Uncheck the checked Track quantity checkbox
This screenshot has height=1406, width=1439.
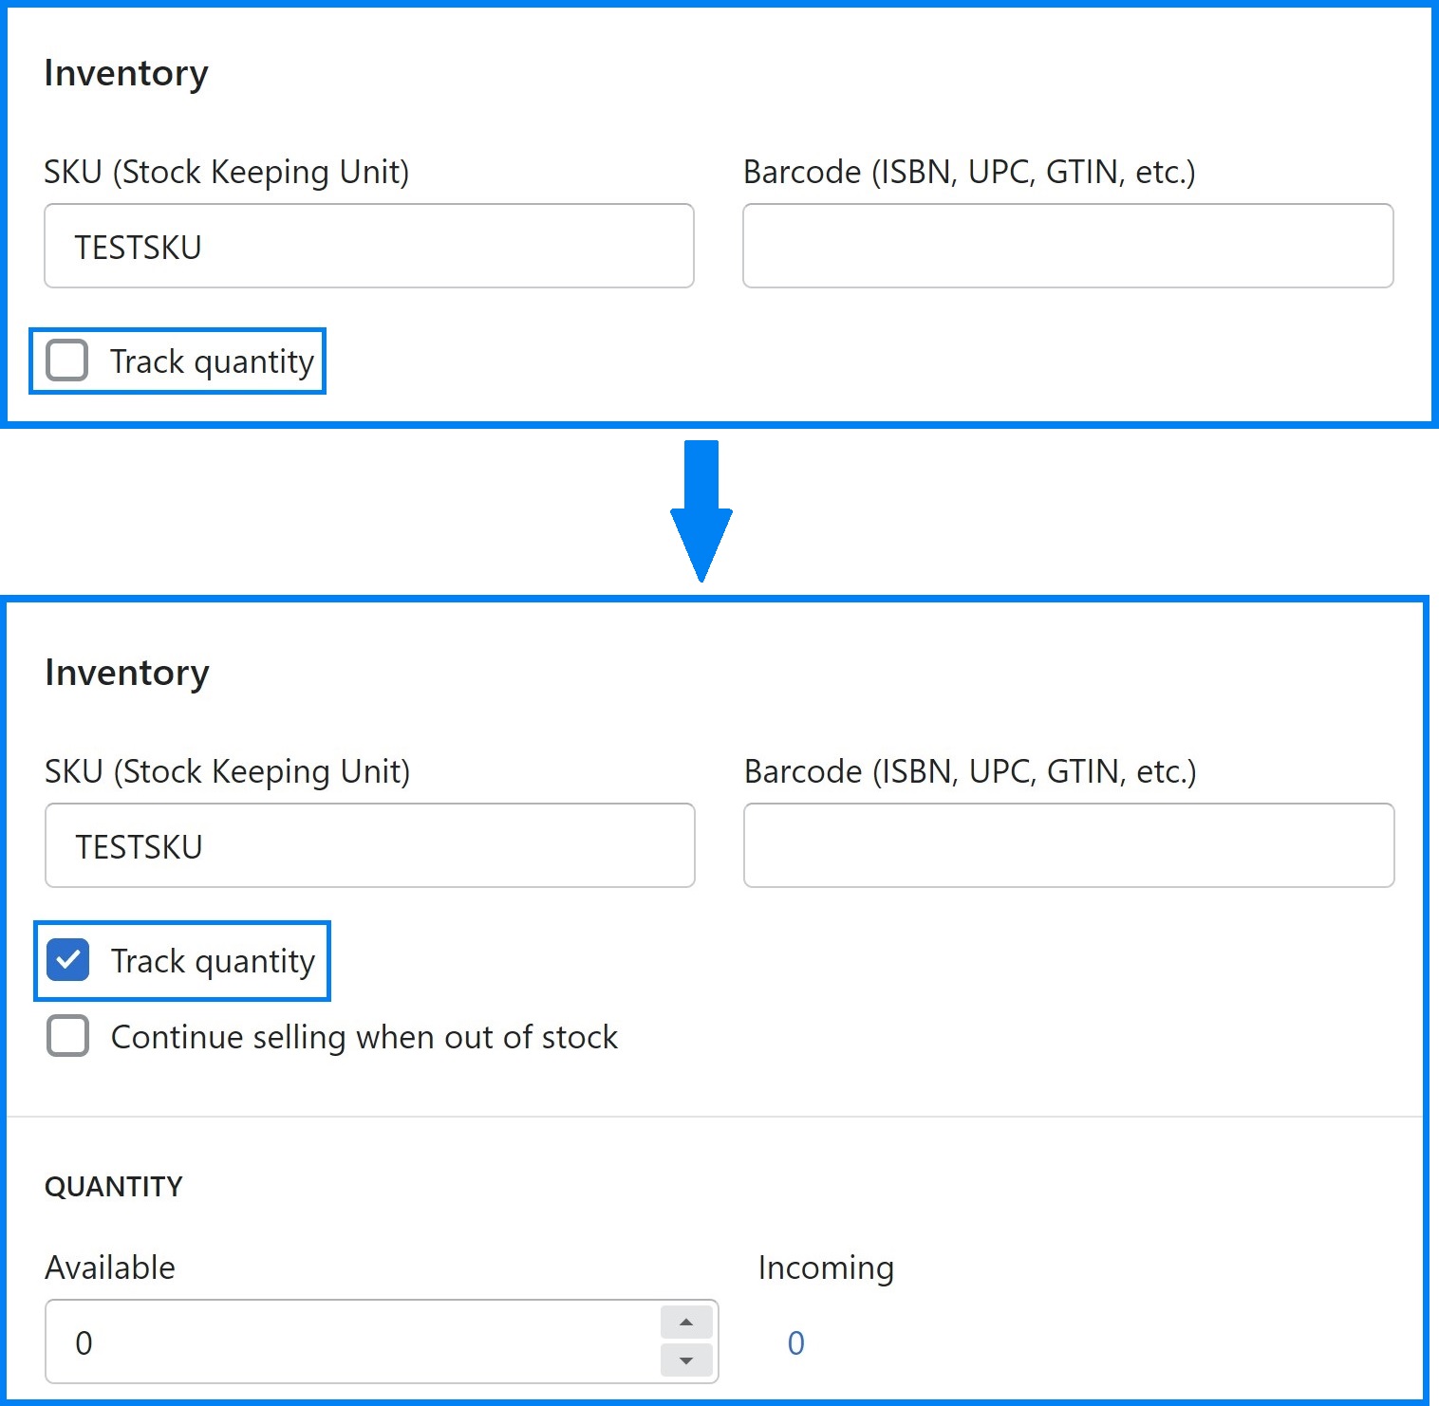coord(68,960)
